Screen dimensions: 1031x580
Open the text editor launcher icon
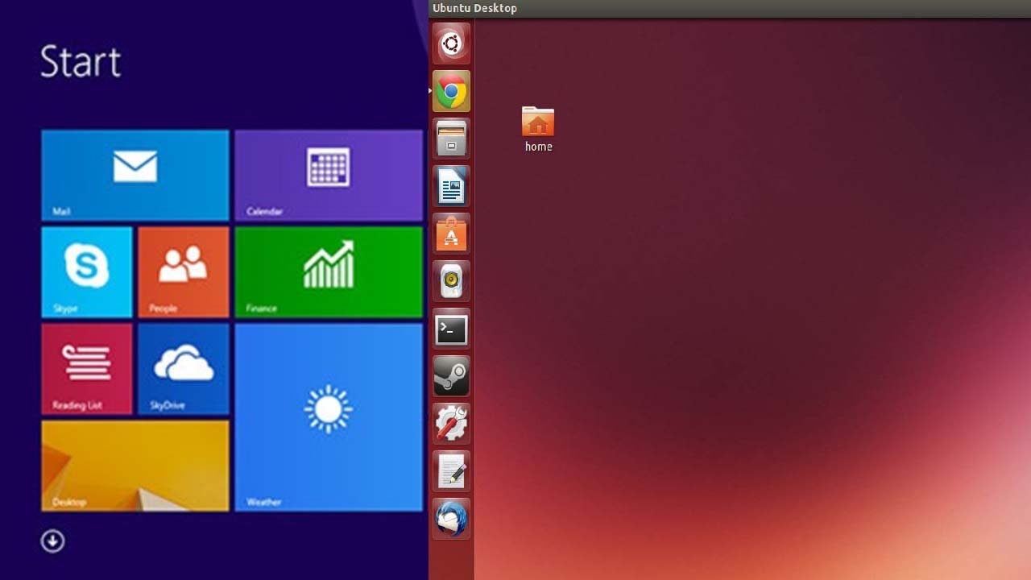(x=451, y=471)
